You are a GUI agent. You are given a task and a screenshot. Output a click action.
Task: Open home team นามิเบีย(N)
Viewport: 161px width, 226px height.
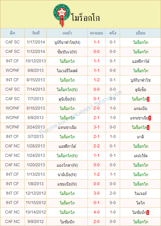[67, 174]
